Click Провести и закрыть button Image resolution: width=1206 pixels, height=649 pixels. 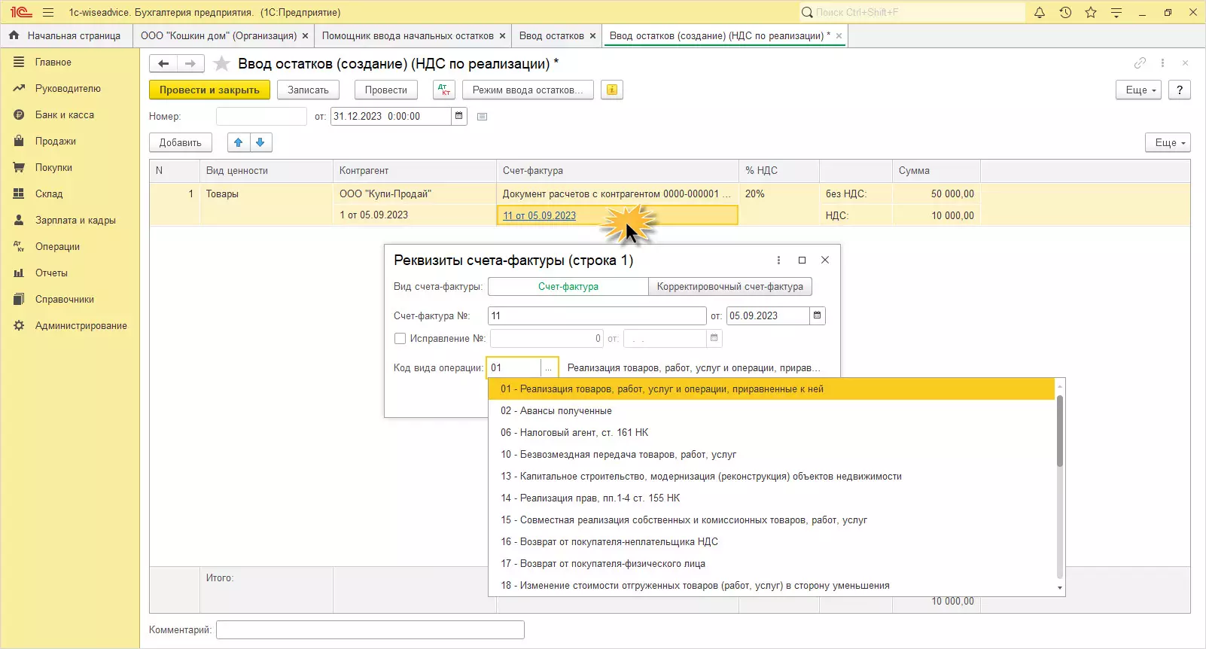click(209, 90)
